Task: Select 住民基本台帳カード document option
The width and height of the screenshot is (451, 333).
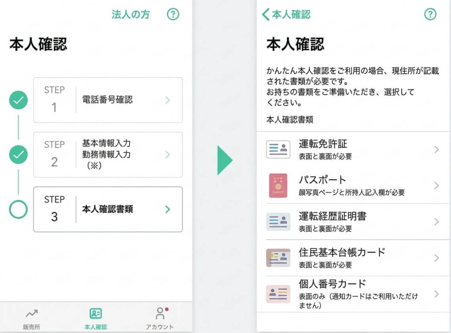Action: click(x=353, y=258)
